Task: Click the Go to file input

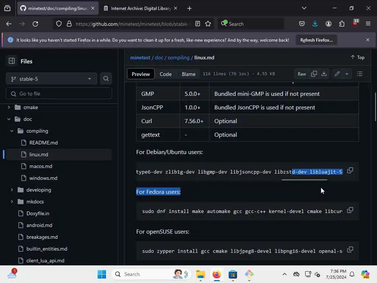Action: click(x=59, y=93)
